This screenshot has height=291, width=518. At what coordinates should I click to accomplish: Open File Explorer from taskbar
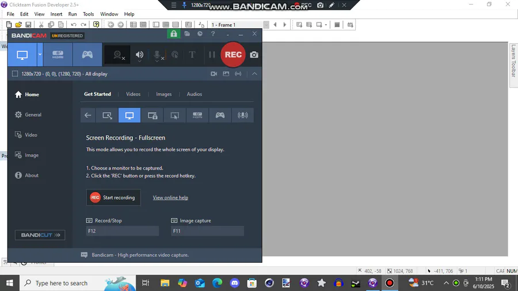165,283
